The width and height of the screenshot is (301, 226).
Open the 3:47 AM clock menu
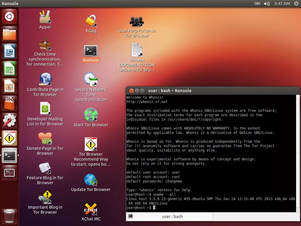pos(282,4)
